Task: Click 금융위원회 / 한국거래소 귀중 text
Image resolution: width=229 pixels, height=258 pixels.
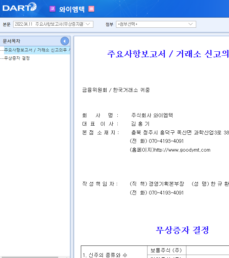Action: [116, 90]
